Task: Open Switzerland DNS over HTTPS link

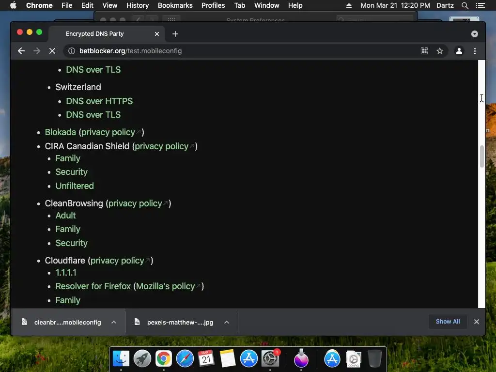Action: click(x=99, y=101)
